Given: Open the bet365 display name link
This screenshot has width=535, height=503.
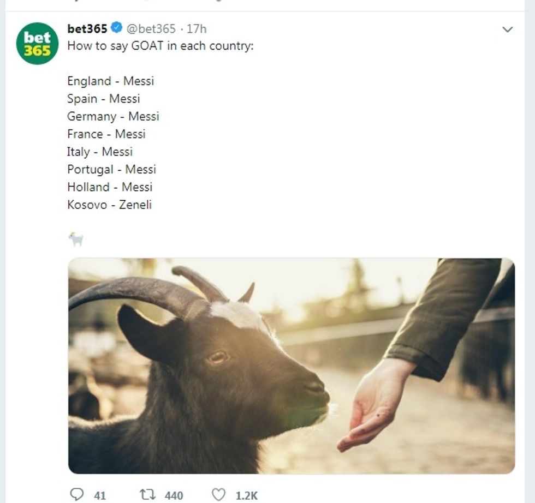Looking at the screenshot, I should pyautogui.click(x=87, y=28).
